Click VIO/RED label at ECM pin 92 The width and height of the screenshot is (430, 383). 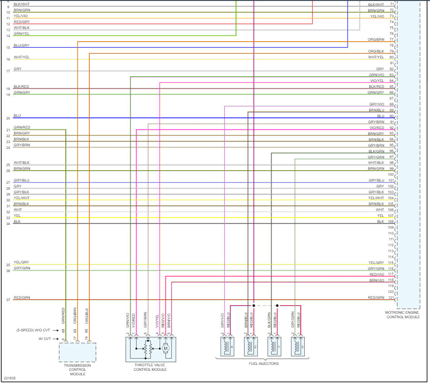click(377, 128)
